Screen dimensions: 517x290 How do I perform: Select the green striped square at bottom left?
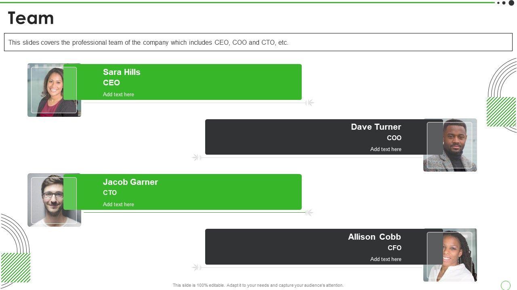coord(15,267)
